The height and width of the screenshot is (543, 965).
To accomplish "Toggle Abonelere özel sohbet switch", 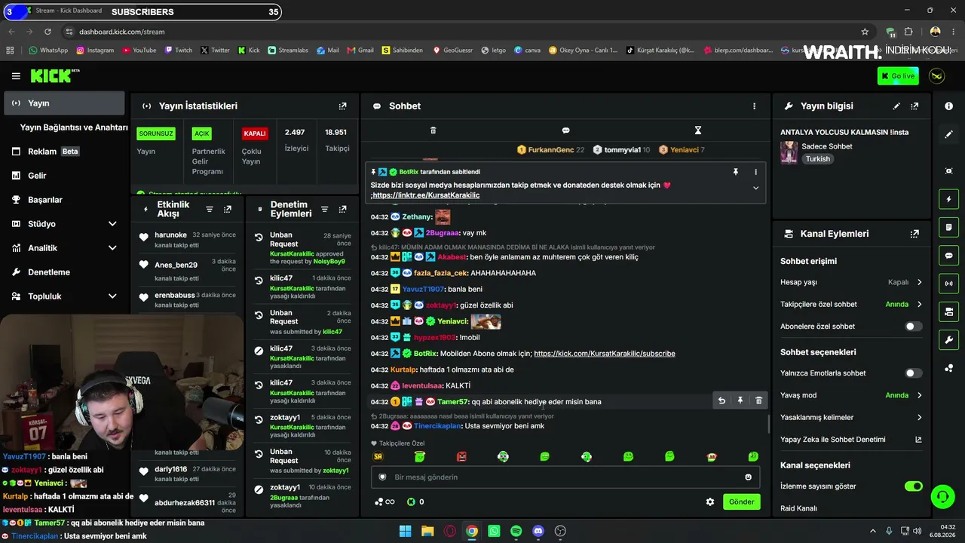I will click(x=913, y=327).
